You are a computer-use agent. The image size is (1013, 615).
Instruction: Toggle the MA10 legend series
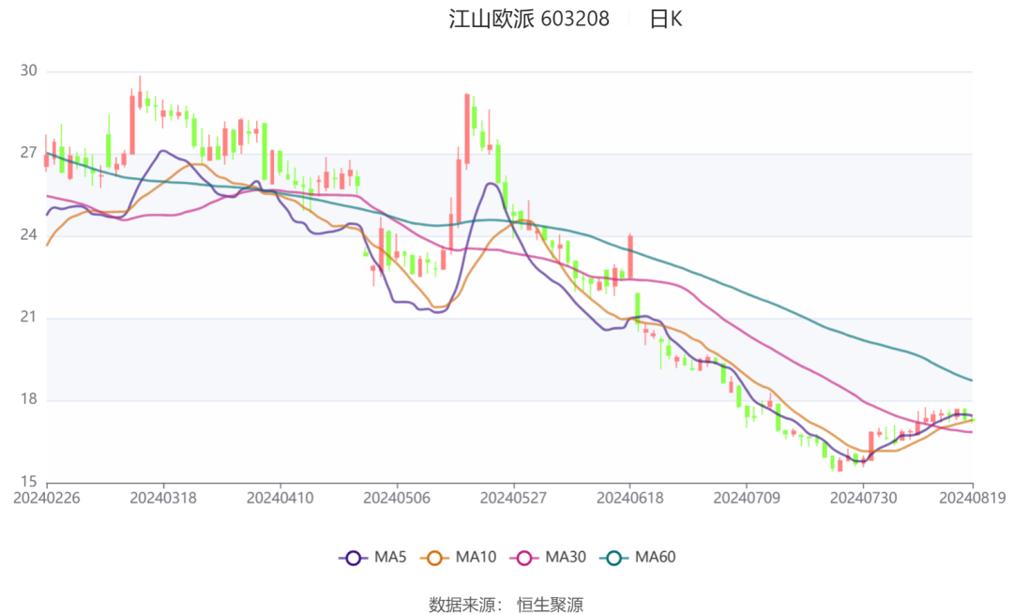click(459, 558)
